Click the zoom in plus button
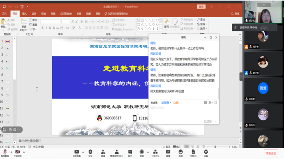 [229, 147]
